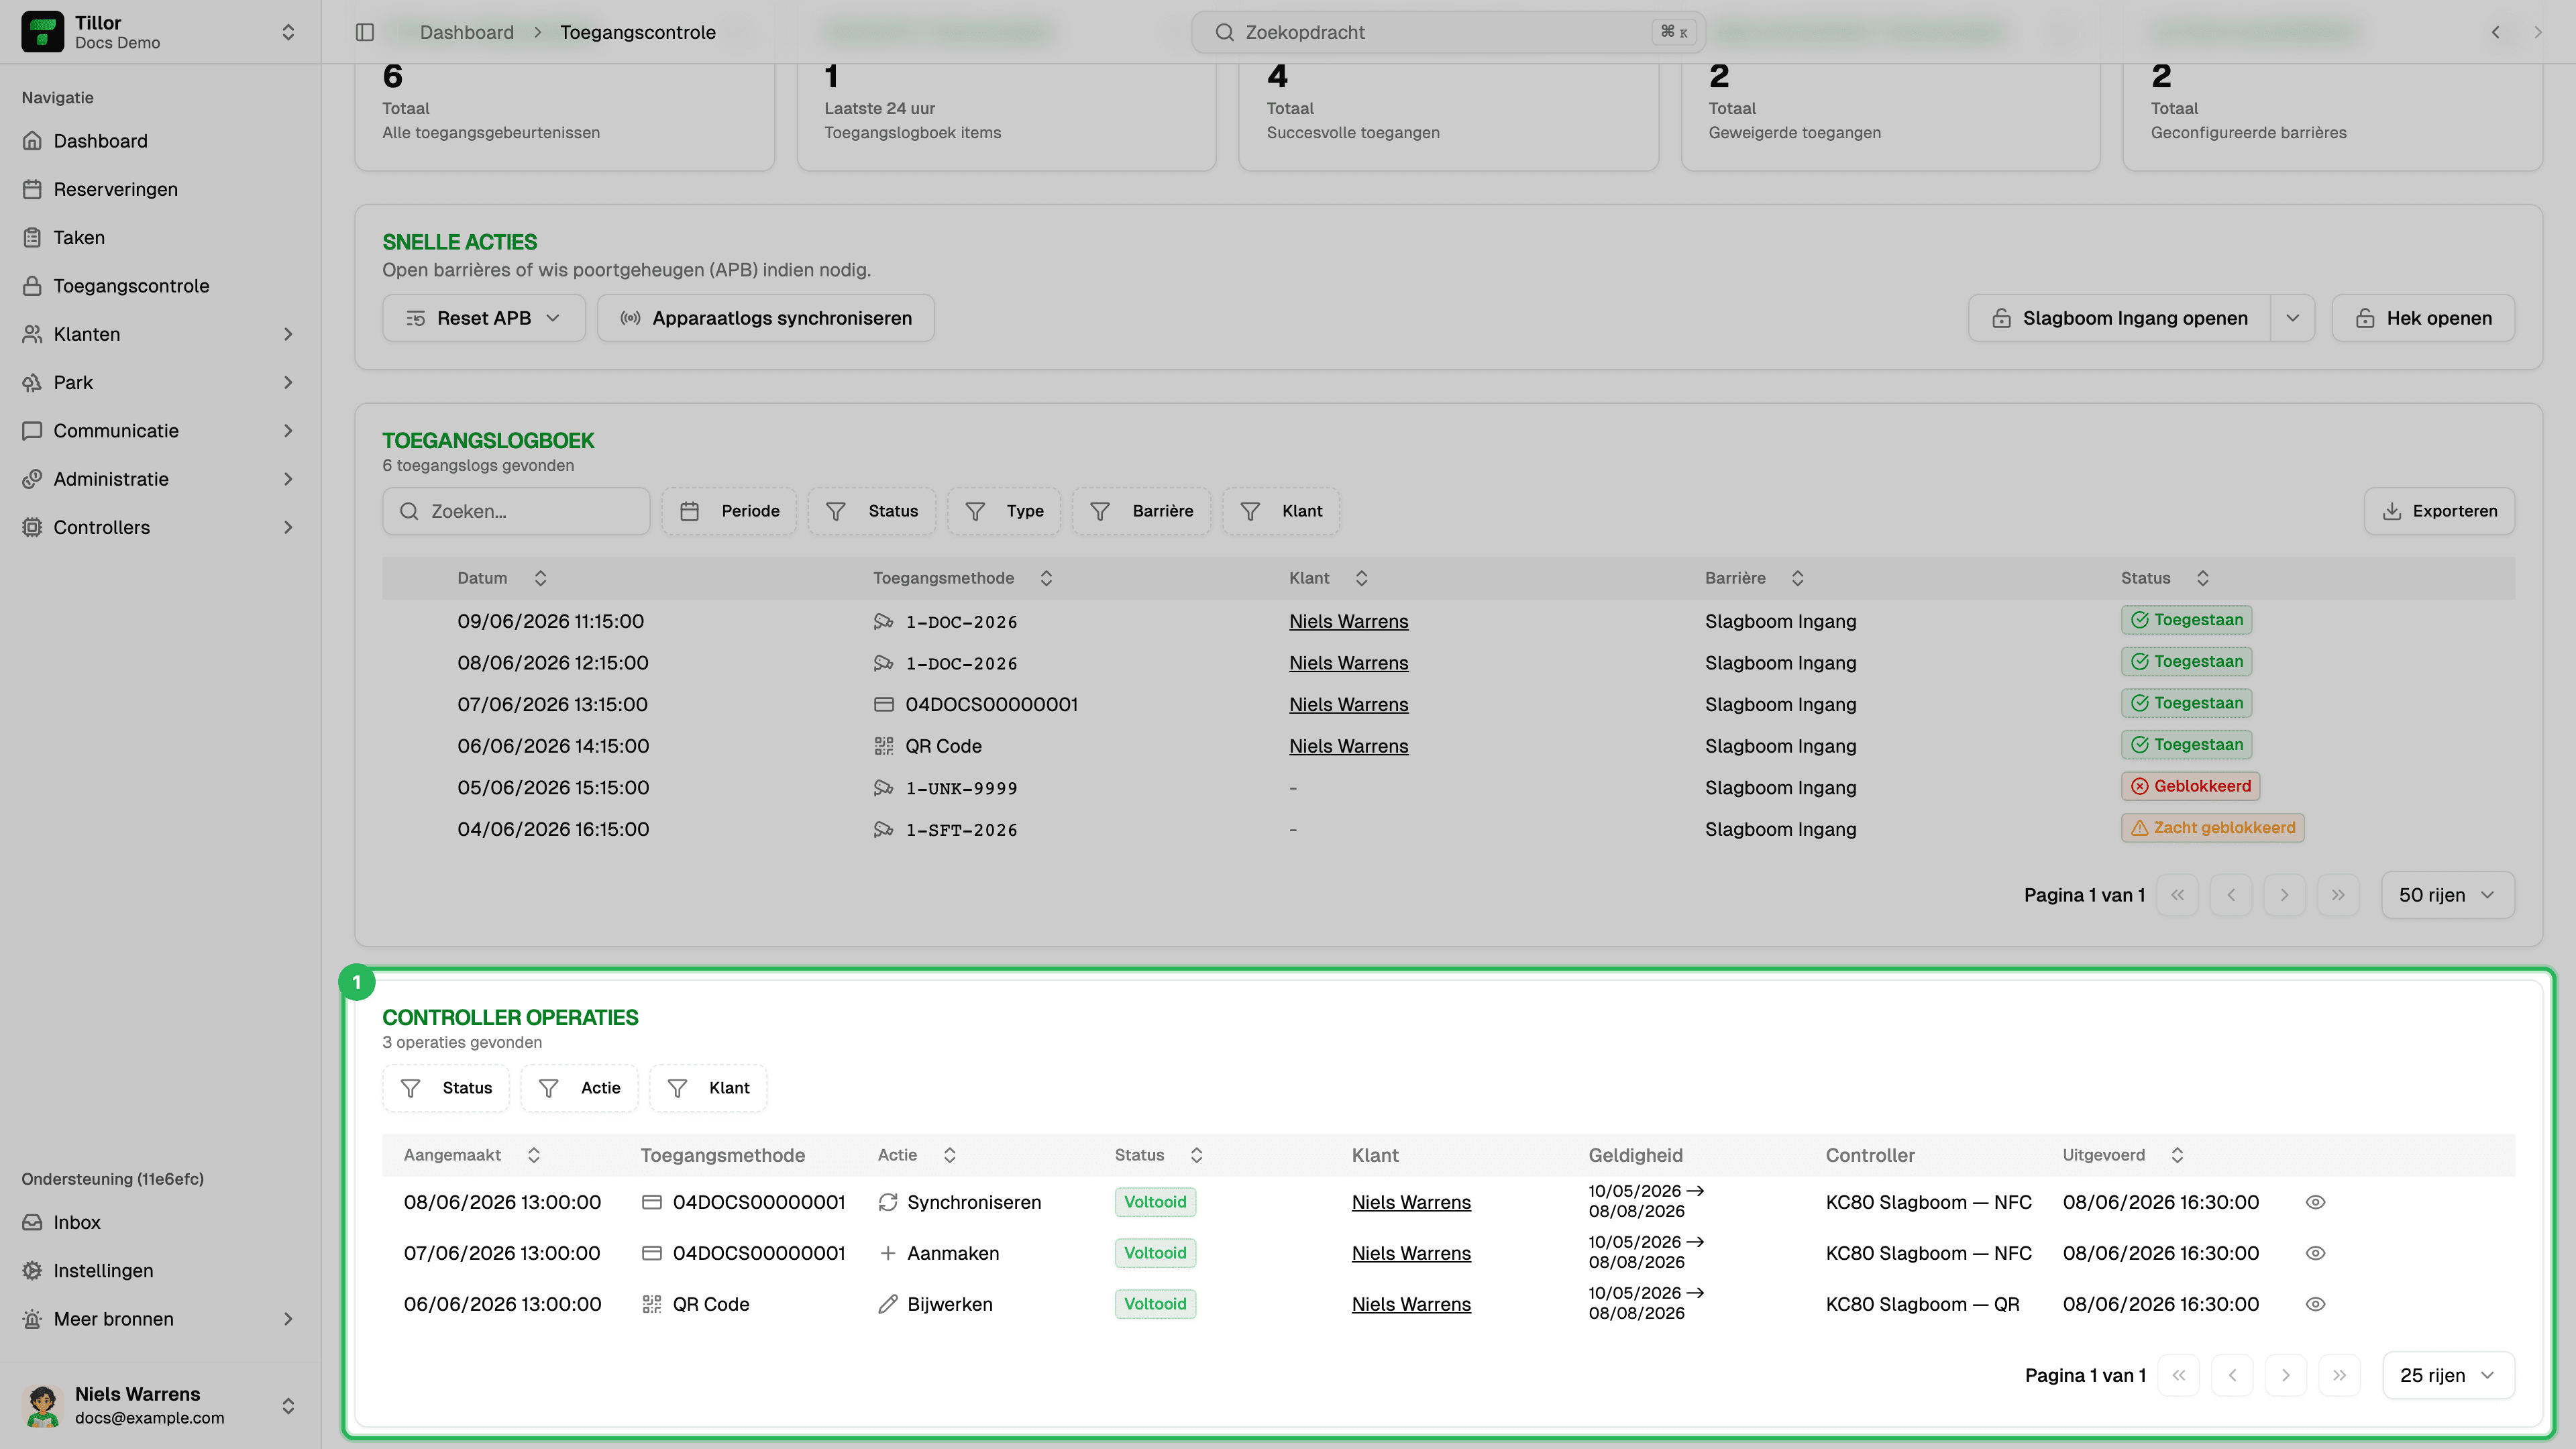This screenshot has height=1449, width=2576.
Task: Click the pencil icon beside Bijwerken
Action: (888, 1304)
